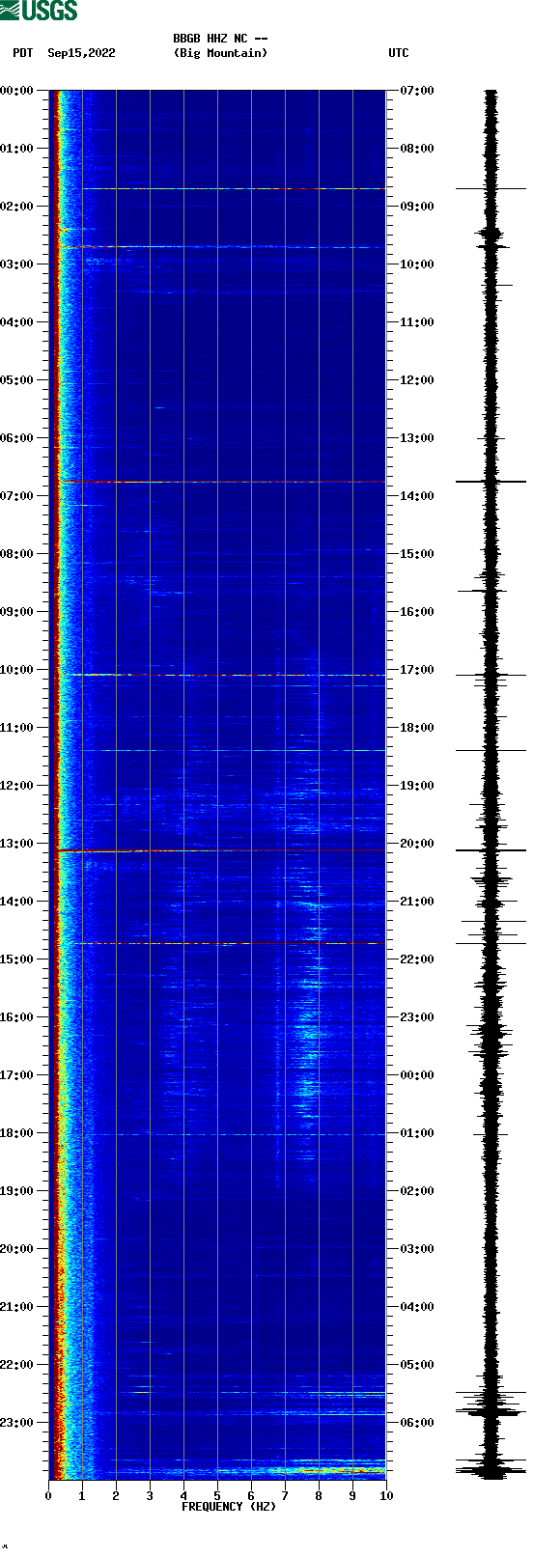Screen dimensions: 533x1557
Task: Click the 00:00 PDT time label
Action: point(17,91)
